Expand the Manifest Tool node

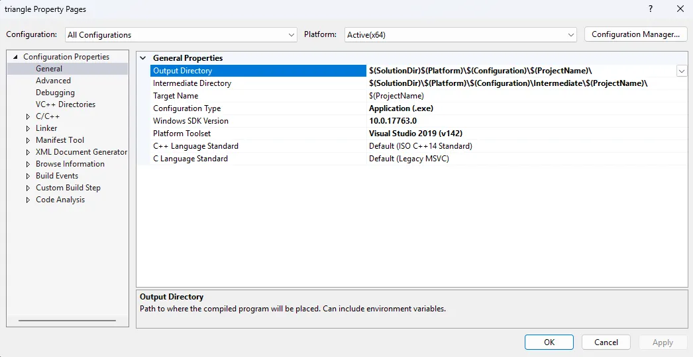coord(28,140)
